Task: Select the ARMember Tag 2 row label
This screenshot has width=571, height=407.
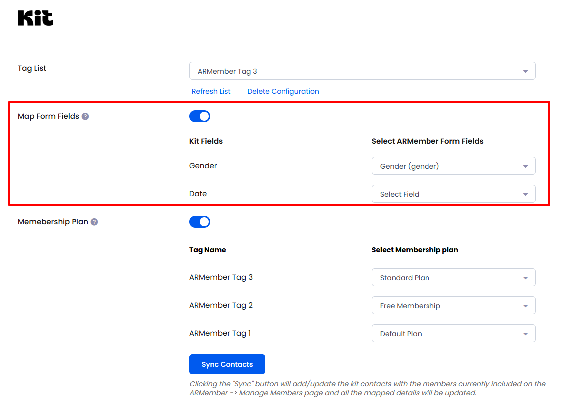Action: tap(221, 305)
